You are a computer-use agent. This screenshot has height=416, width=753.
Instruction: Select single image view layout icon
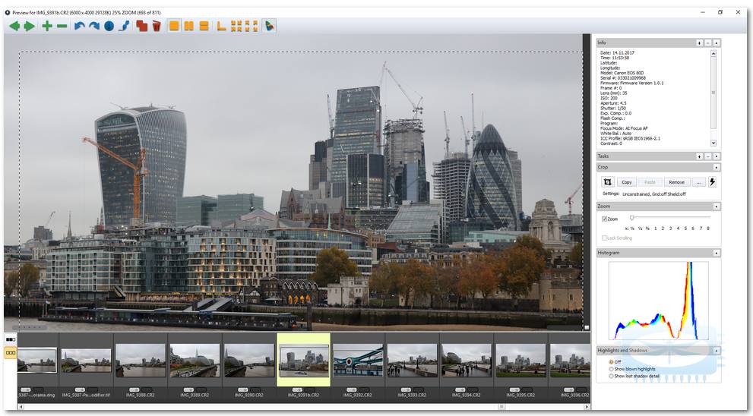[x=174, y=26]
